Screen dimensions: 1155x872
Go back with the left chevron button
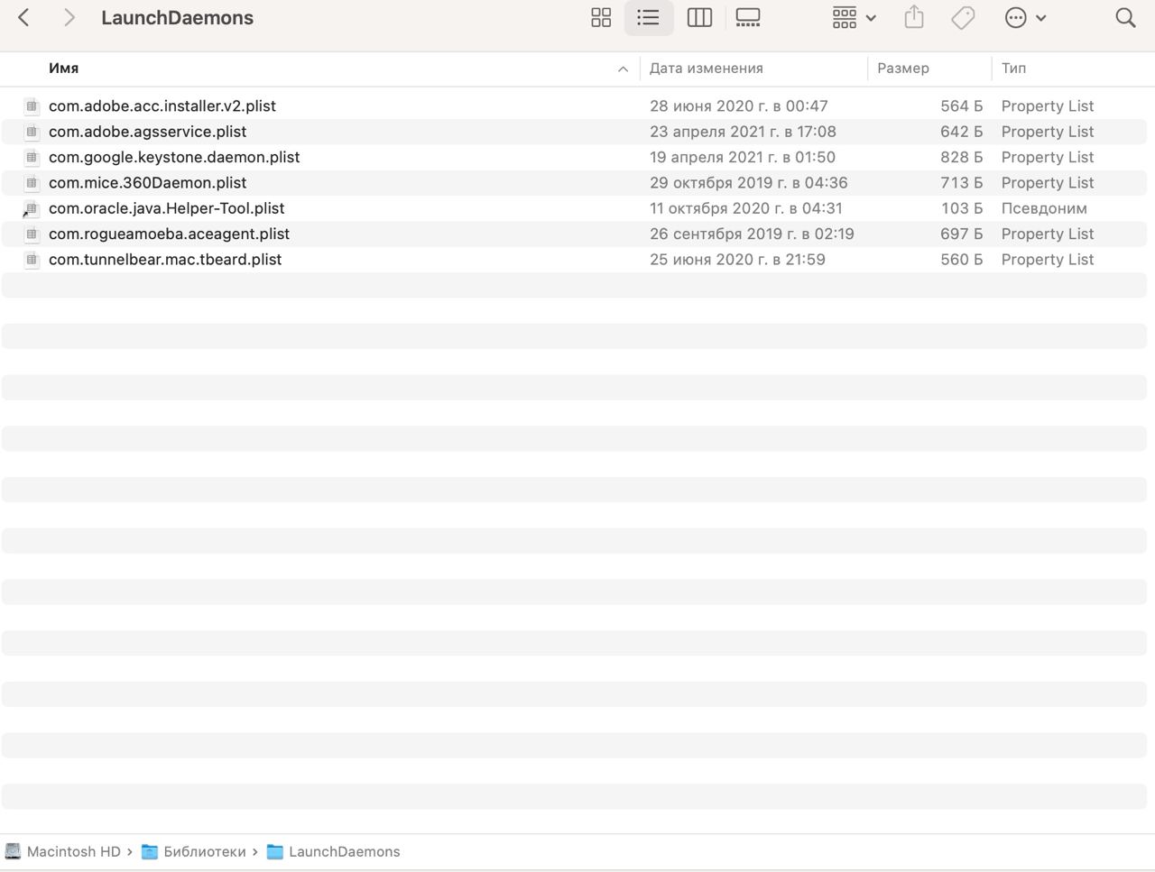(24, 17)
